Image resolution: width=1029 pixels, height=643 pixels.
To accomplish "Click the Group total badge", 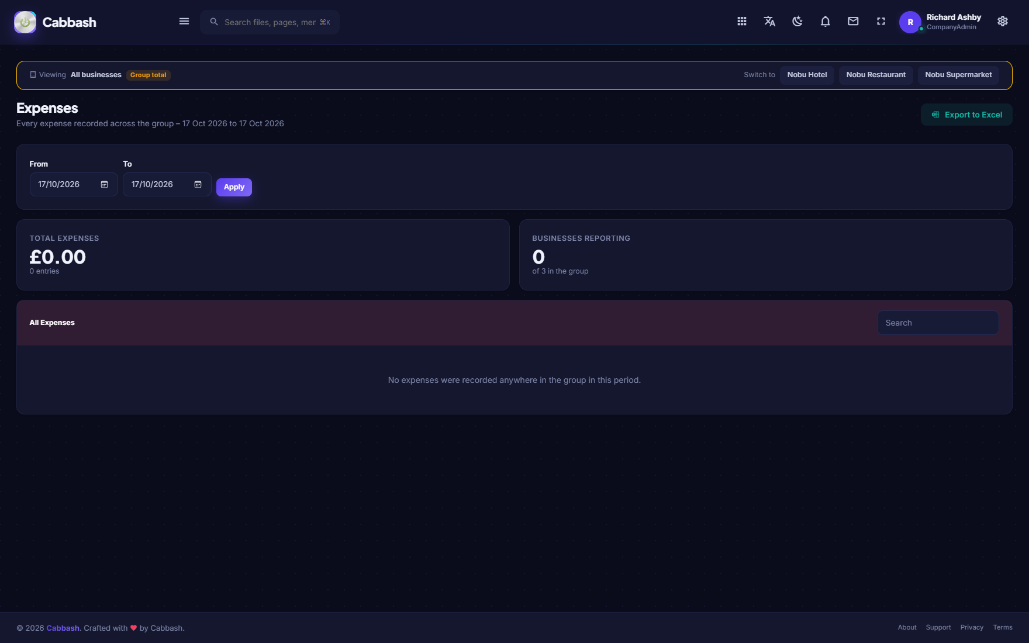I will (148, 75).
